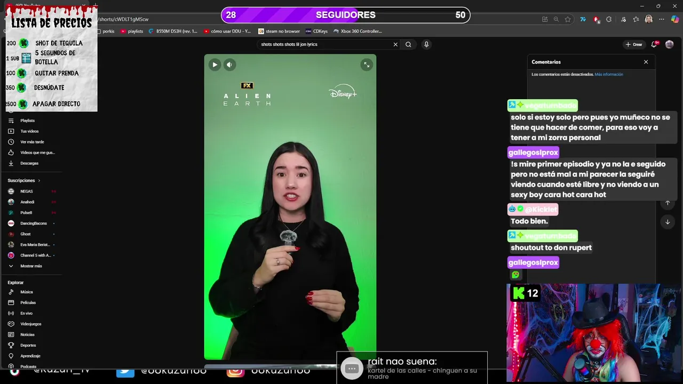Open the app/split-screen icon in address bar
Screen dimensions: 683x384
click(545, 19)
